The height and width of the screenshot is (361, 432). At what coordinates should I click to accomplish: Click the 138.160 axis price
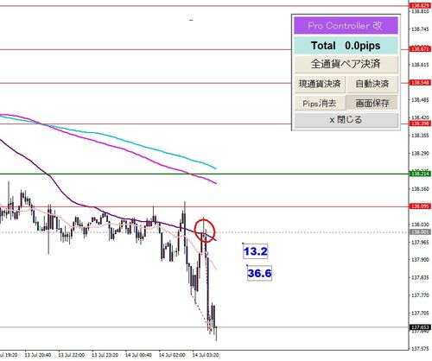tap(420, 189)
